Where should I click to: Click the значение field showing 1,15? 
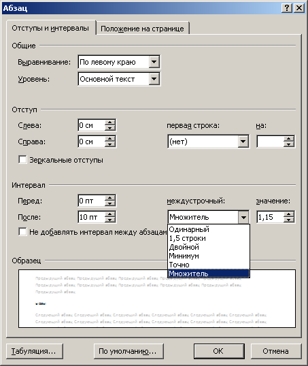(x=271, y=217)
